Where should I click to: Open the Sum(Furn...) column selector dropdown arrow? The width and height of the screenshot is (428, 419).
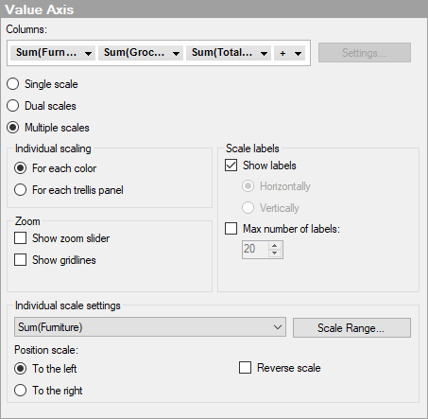(88, 53)
